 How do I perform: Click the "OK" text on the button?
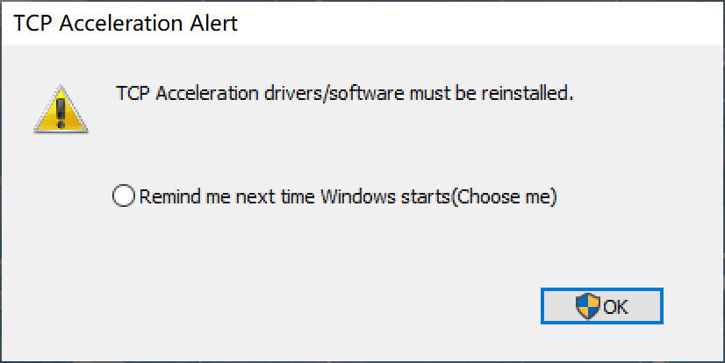point(615,307)
